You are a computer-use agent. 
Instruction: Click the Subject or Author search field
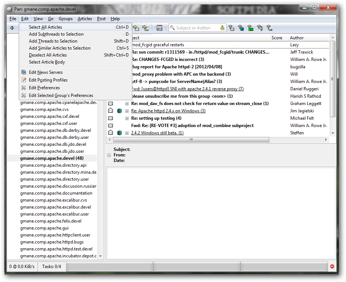[x=198, y=28]
